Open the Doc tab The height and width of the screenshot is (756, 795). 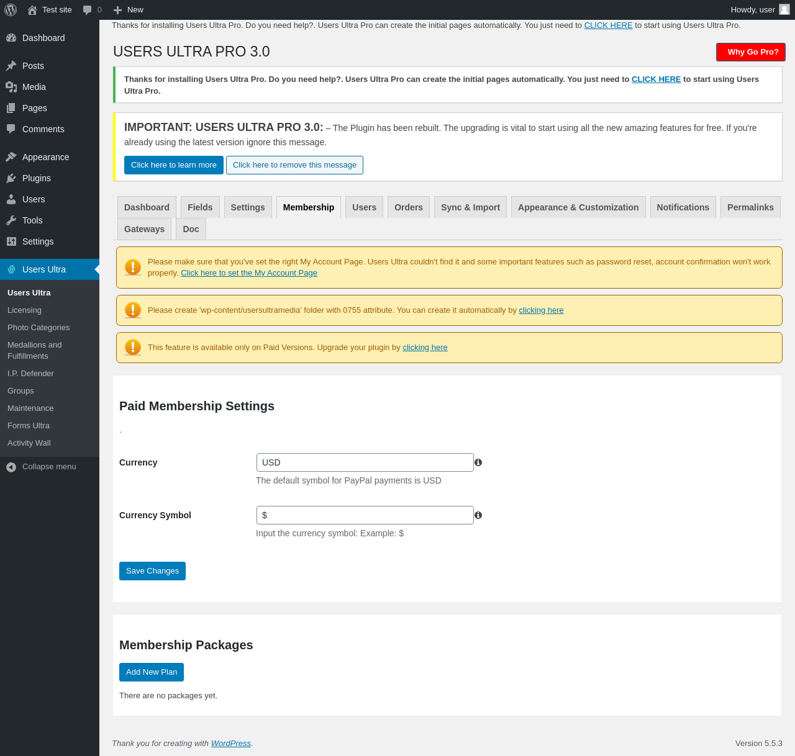(x=191, y=229)
